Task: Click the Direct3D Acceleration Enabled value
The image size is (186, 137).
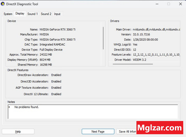Action: pos(56,81)
